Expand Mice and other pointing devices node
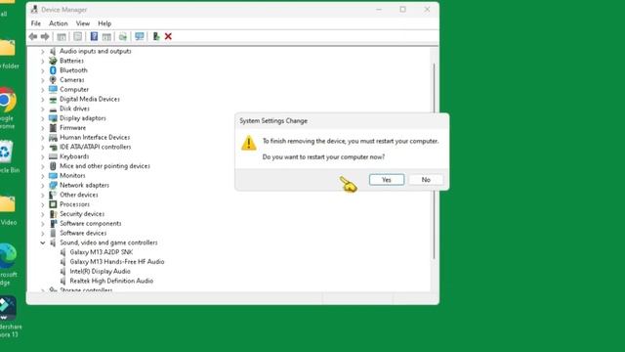Screen dimensions: 625x352 [x=43, y=166]
